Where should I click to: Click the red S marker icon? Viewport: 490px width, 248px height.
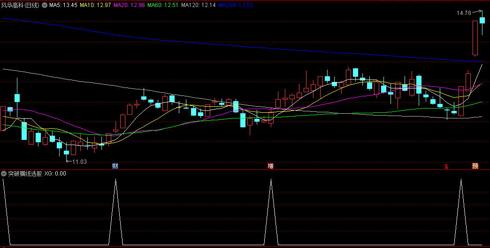(x=446, y=167)
